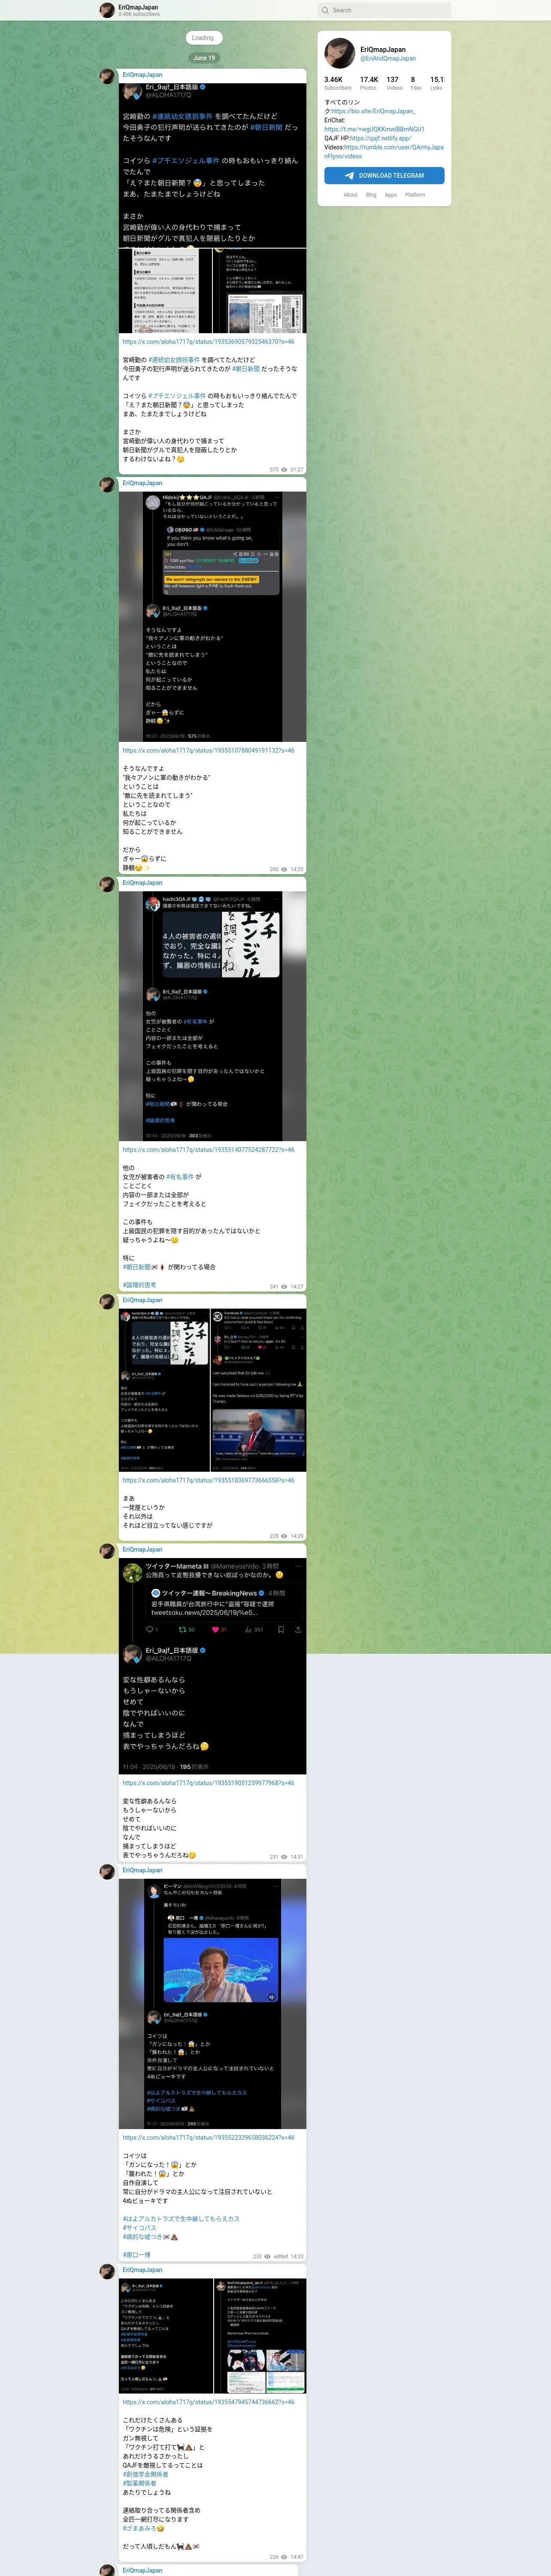Screen dimensions: 551x2576
Task: Click the #論理的思考 hashtag
Action: 140,1285
